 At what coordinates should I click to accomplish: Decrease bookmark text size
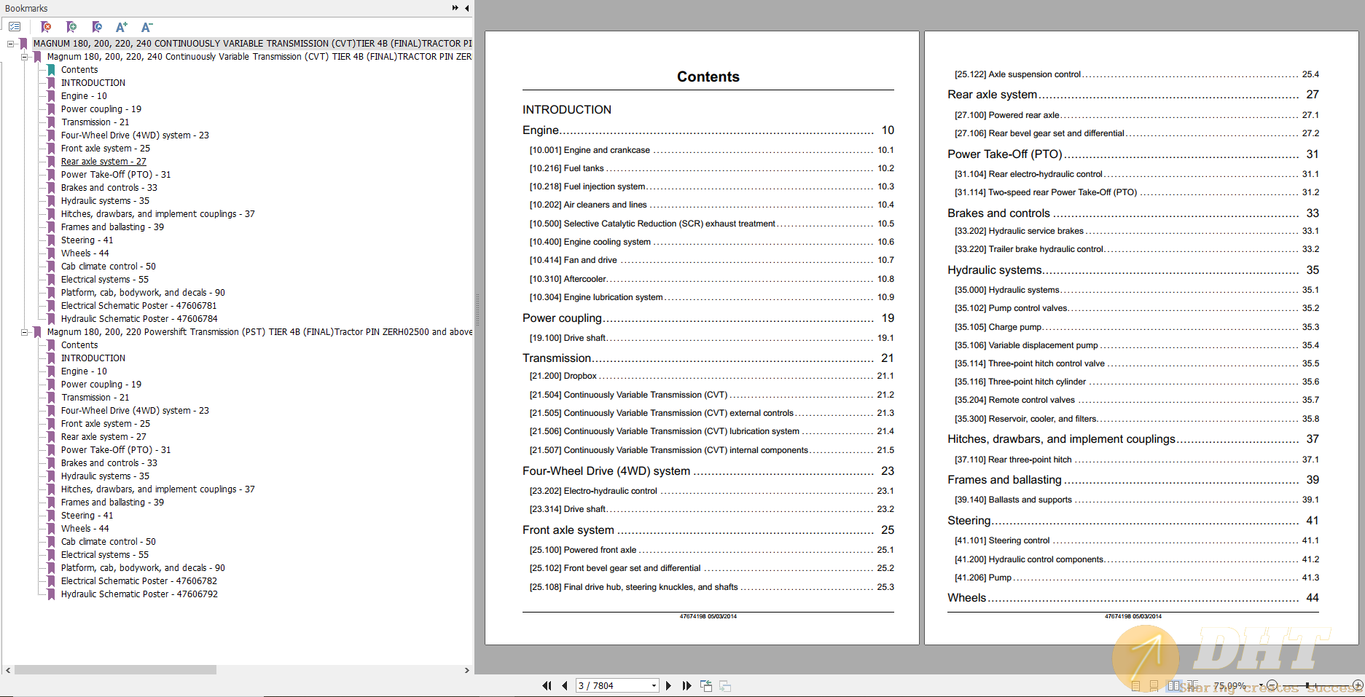(x=146, y=27)
